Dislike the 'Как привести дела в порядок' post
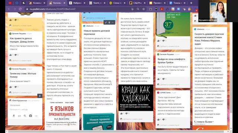The height and width of the screenshot is (133, 238). tap(16, 55)
